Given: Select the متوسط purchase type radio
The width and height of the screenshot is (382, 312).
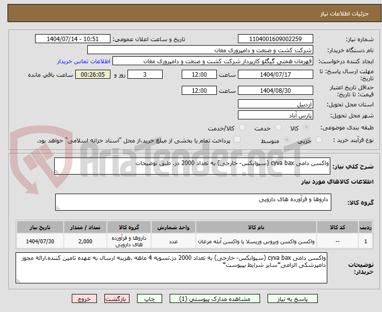Looking at the screenshot, I should point(287,140).
